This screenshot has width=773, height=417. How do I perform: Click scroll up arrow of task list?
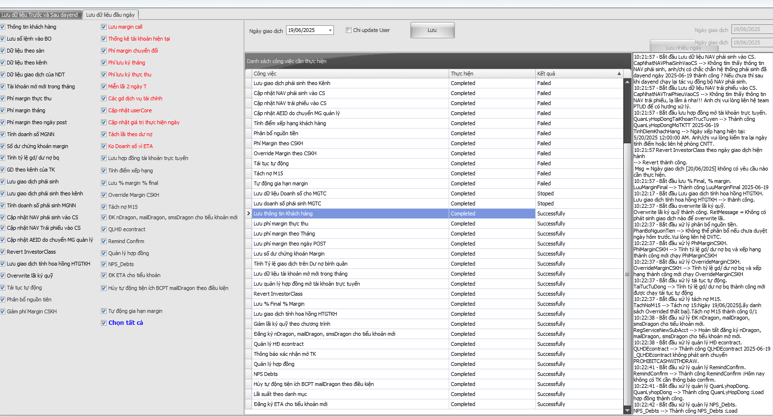[627, 82]
